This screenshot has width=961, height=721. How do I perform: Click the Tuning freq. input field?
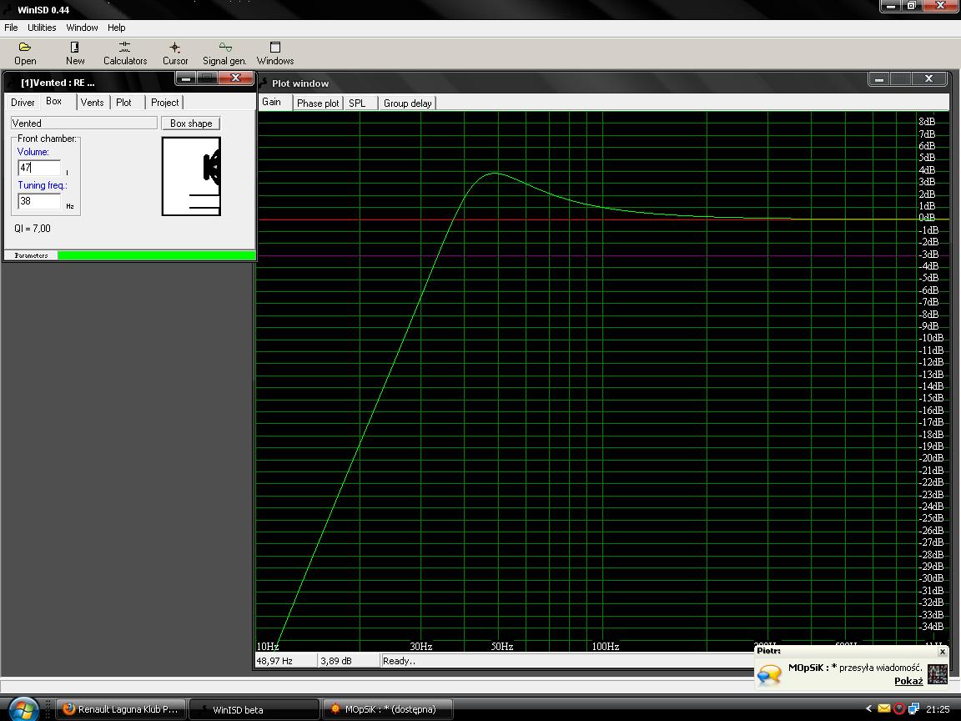click(39, 201)
